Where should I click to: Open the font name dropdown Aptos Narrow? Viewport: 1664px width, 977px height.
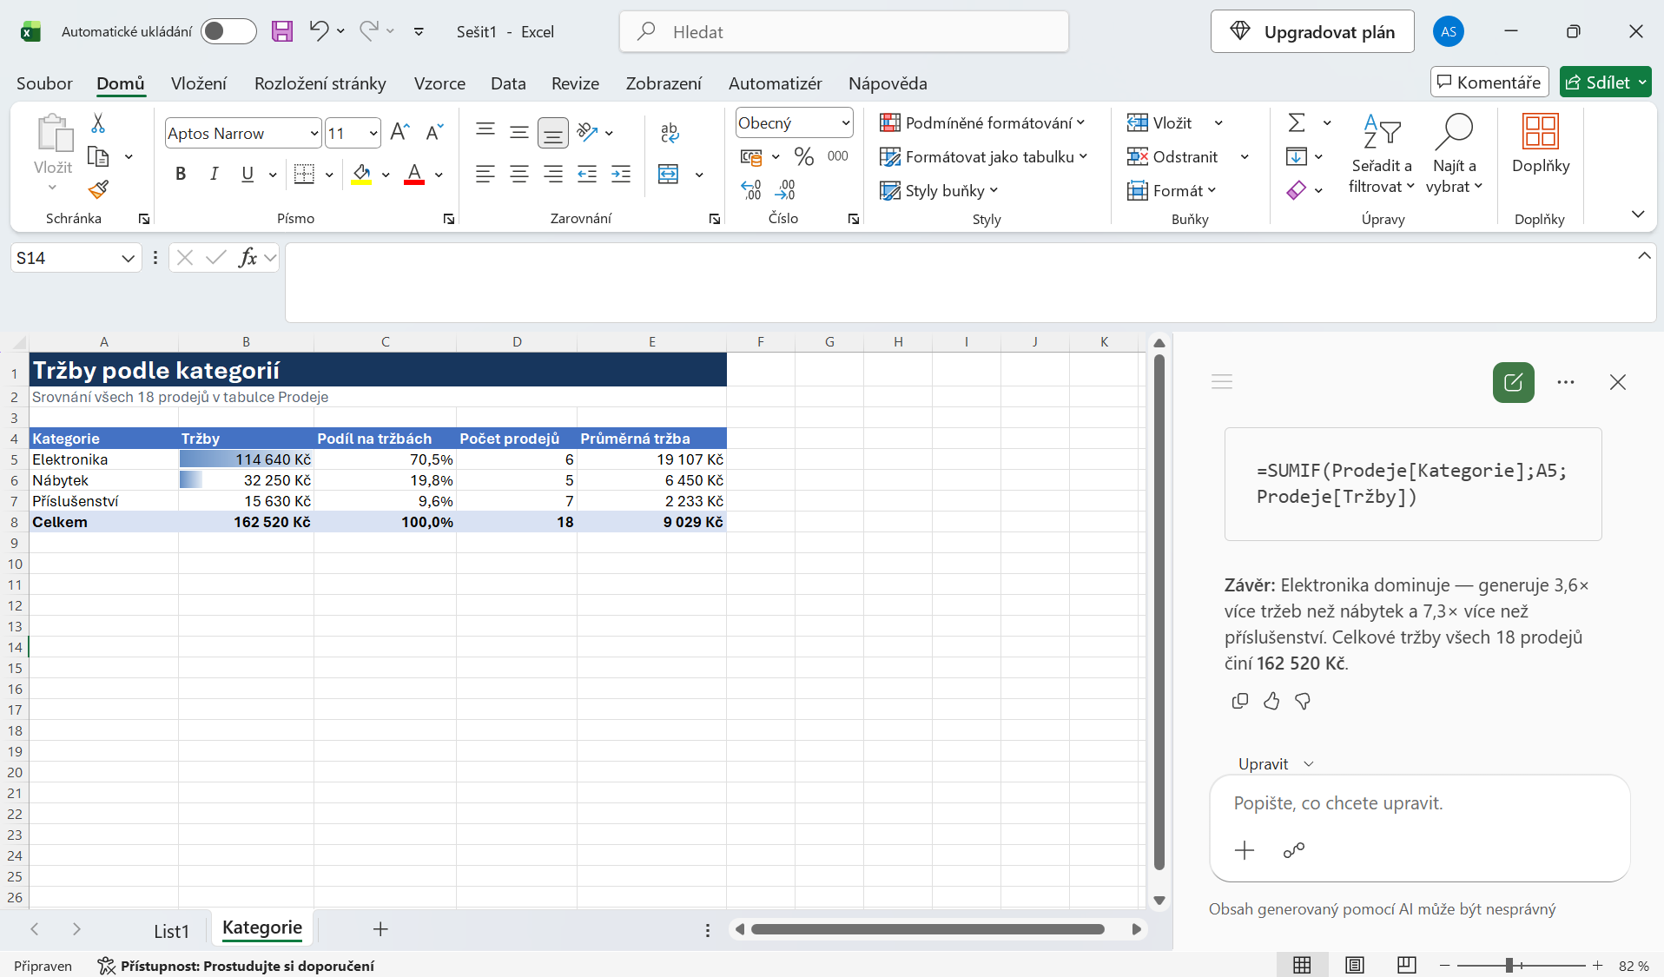(314, 134)
